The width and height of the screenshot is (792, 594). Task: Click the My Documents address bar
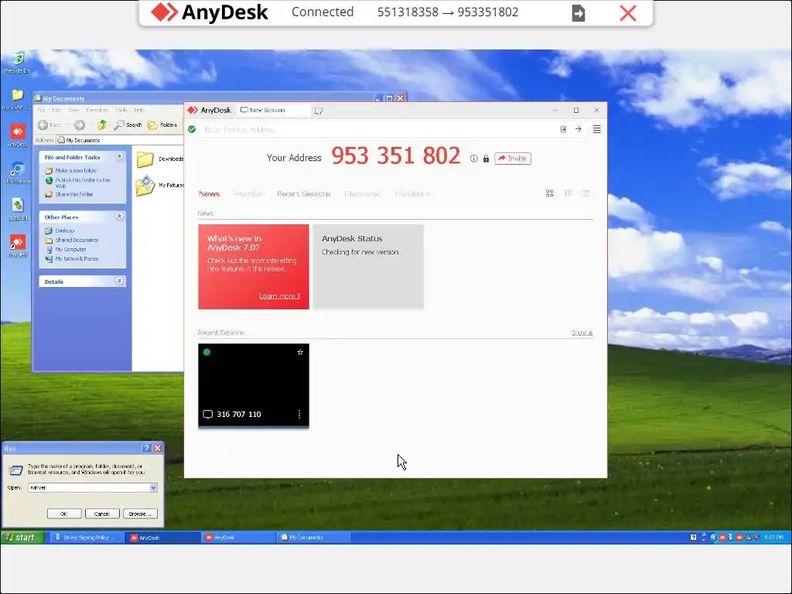coord(120,140)
